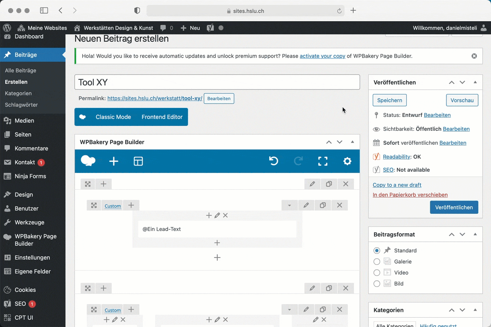The image size is (491, 327).
Task: Open Kategorien submenu under Beiträge
Action: point(18,93)
